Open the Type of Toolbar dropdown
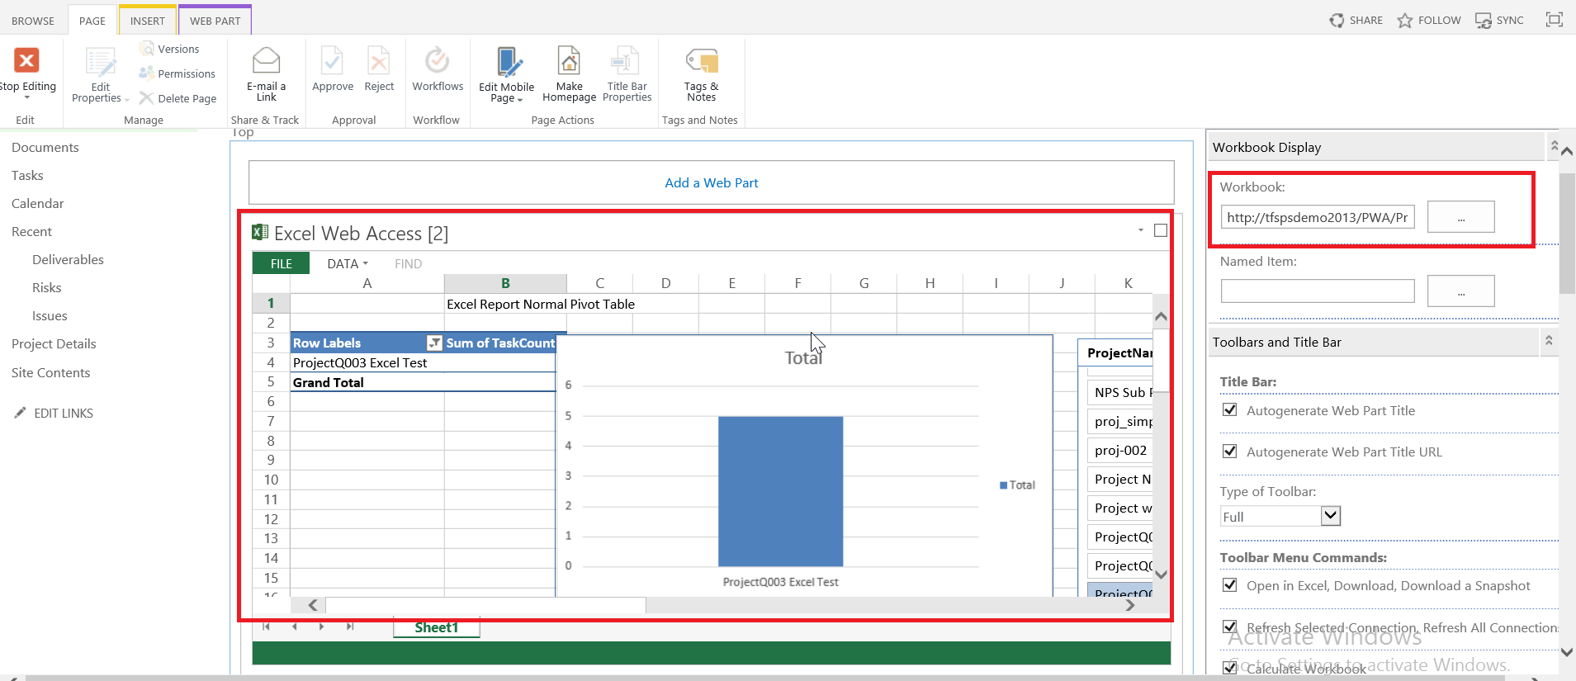Viewport: 1576px width, 681px height. pos(1330,516)
